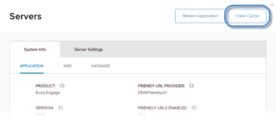
Task: Click the info icon next to PRODUCT
Action: (62, 86)
